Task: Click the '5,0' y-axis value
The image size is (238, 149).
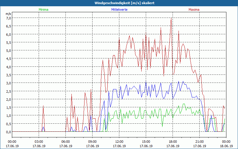Action: coord(9,51)
